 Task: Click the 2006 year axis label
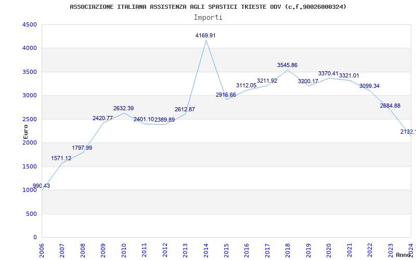tap(42, 251)
